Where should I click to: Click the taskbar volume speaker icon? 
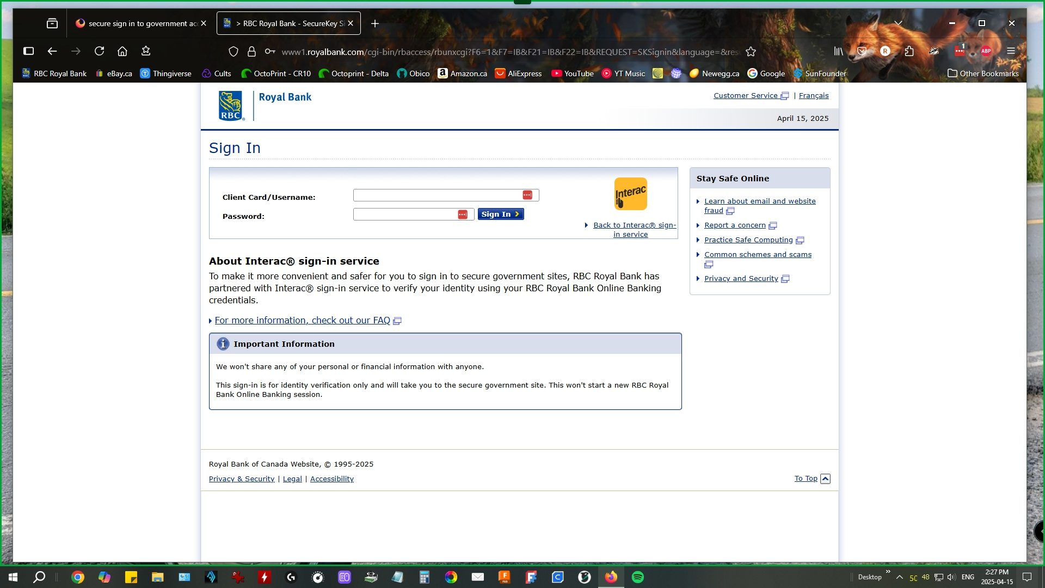click(x=951, y=577)
